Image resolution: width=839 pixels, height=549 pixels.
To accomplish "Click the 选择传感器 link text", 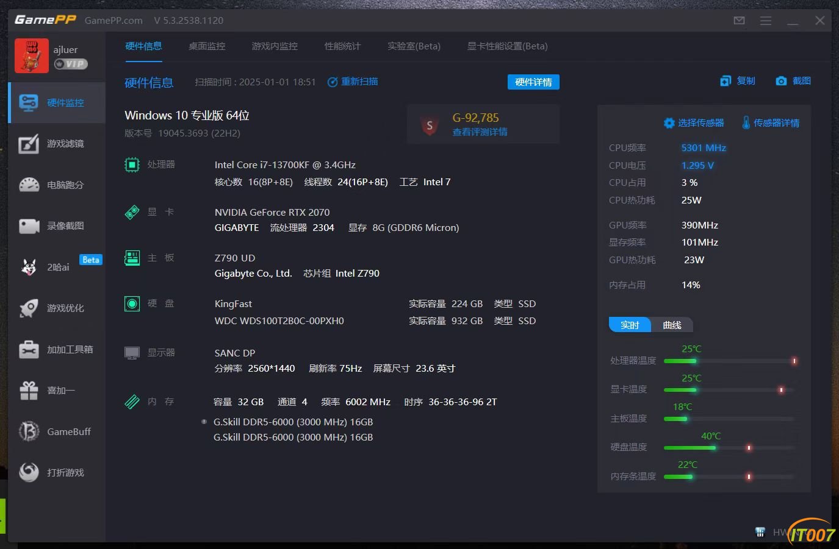I will pos(701,123).
